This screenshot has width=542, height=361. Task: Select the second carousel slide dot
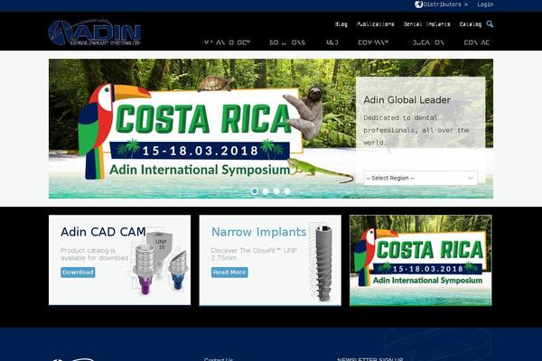click(x=266, y=191)
